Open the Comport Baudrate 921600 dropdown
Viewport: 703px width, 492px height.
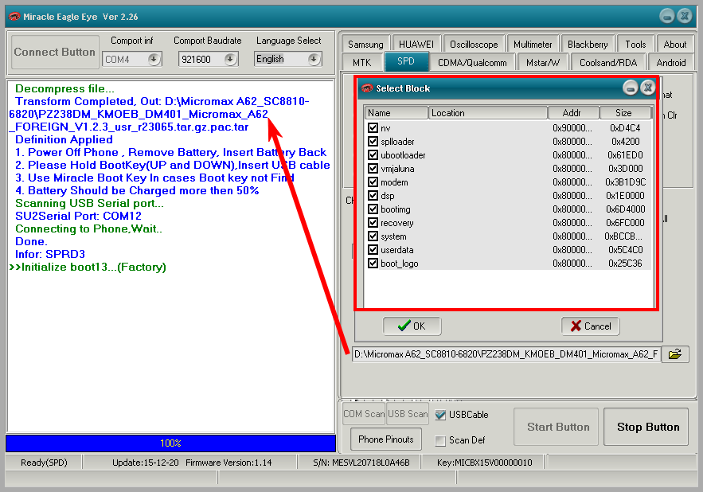(x=230, y=59)
